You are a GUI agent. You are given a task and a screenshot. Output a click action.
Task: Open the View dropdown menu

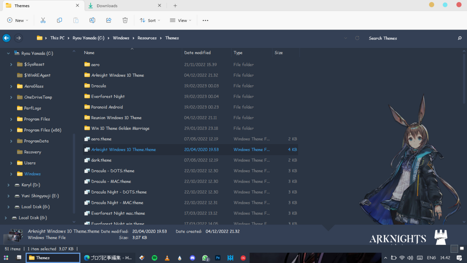coord(181,20)
